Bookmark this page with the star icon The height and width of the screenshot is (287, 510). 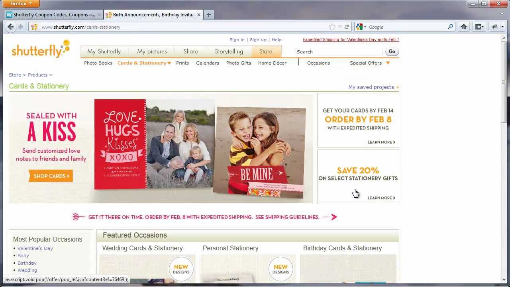pos(332,27)
